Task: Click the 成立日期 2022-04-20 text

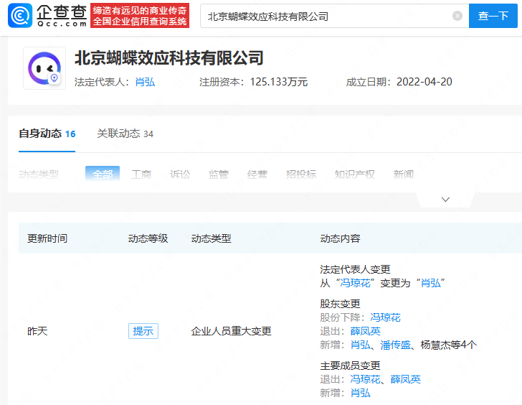Action: coord(399,82)
